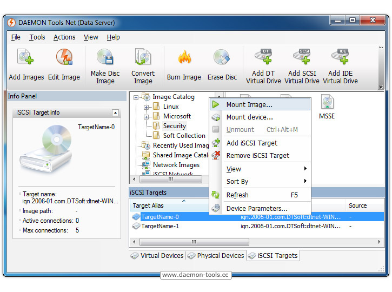The width and height of the screenshot is (392, 292).
Task: Select the Soft Collection tree item
Action: (x=184, y=136)
